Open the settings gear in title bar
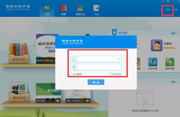Image resolution: width=180 pixels, height=117 pixels. 168,1
